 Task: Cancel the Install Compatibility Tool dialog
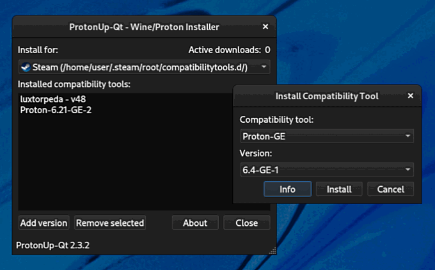point(390,189)
